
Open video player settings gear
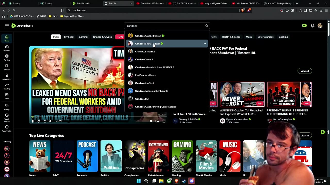pyautogui.click(x=151, y=121)
